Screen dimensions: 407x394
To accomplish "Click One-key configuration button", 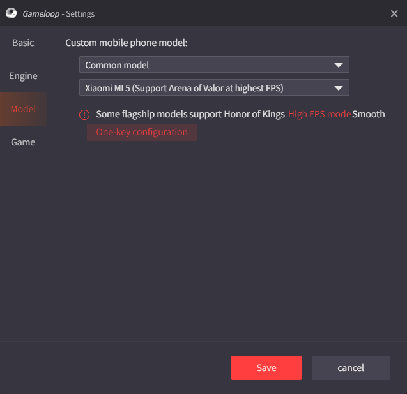I will pyautogui.click(x=142, y=132).
